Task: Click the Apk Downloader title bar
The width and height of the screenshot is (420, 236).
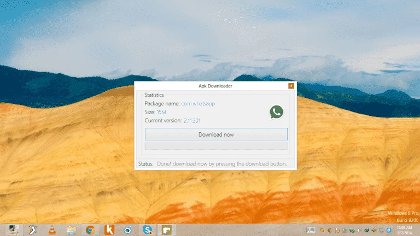Action: pos(215,86)
